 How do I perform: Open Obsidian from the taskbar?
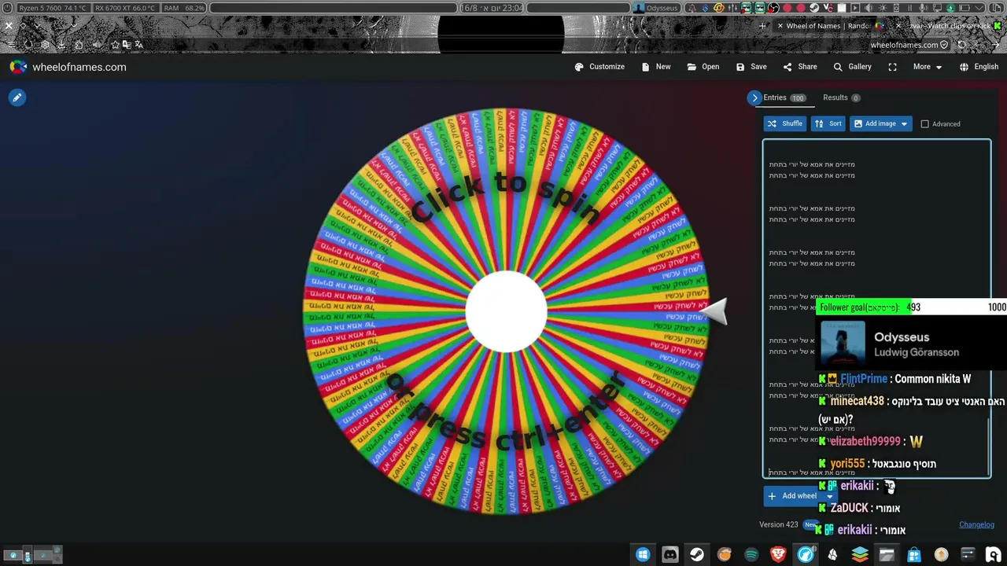coord(832,554)
